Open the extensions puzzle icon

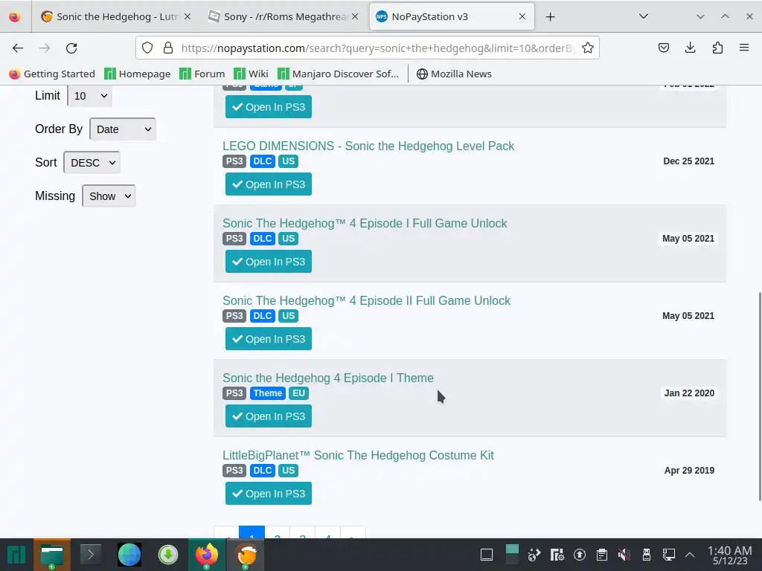tap(717, 48)
